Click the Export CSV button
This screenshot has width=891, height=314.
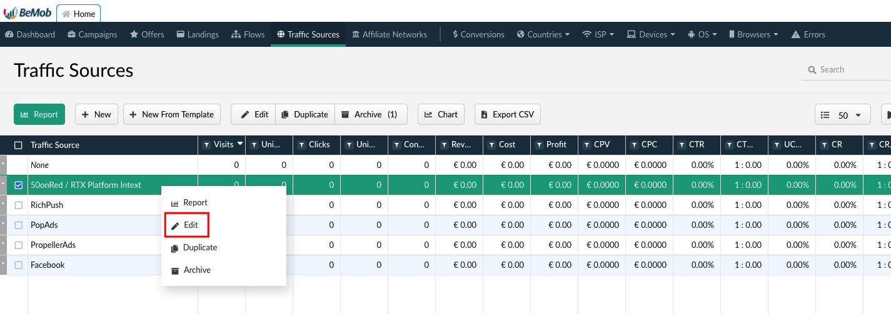507,114
